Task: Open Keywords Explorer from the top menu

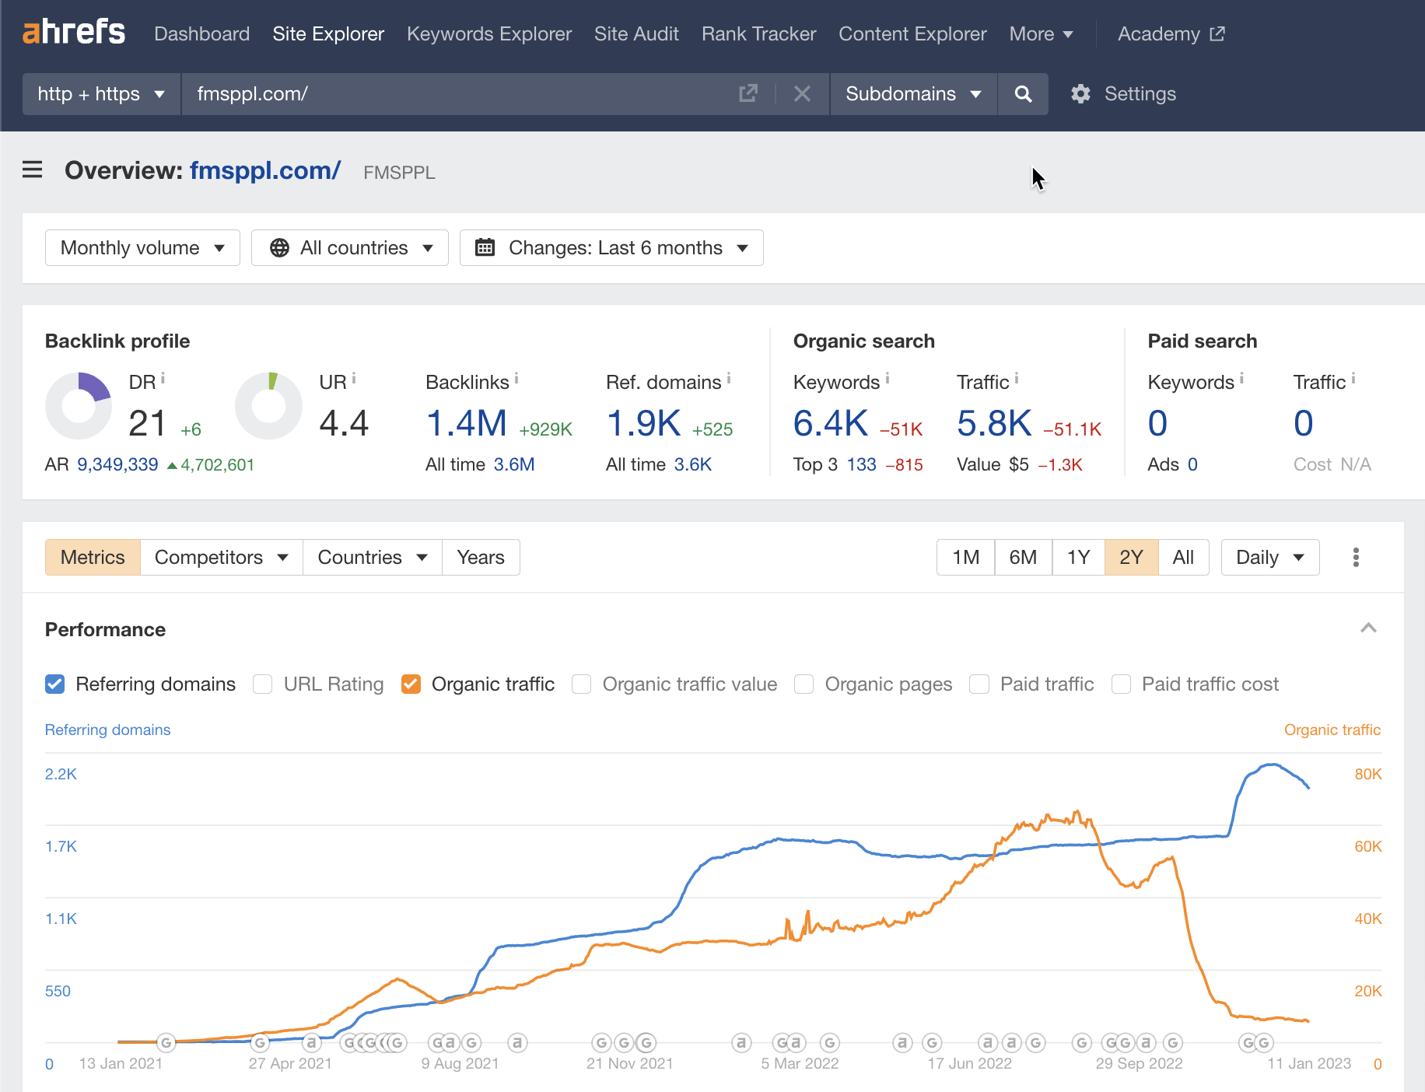Action: pos(489,33)
